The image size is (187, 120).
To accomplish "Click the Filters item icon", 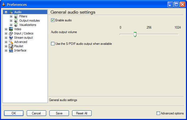I will pos(16,16).
